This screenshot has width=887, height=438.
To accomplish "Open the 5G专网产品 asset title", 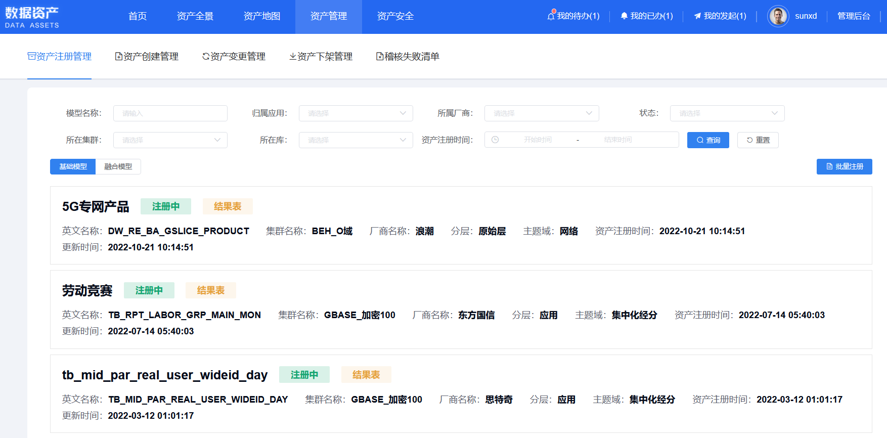I will tap(96, 206).
